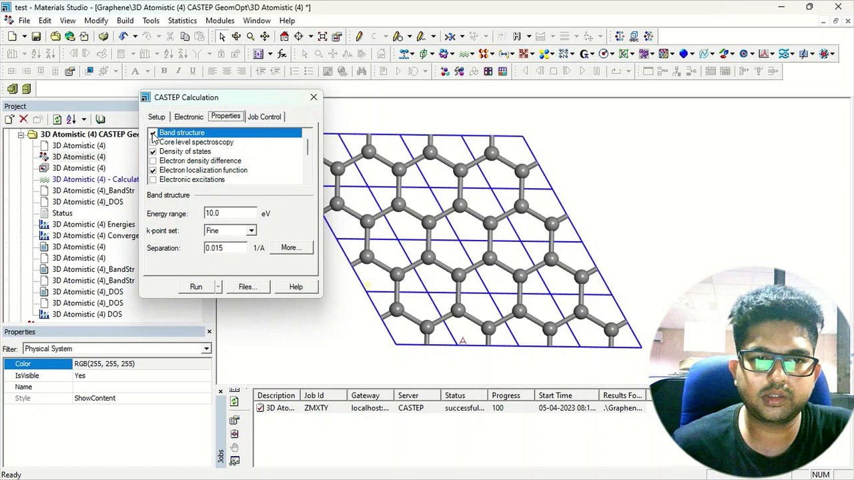This screenshot has height=480, width=854.
Task: Switch to the Job Control tab
Action: pos(264,117)
